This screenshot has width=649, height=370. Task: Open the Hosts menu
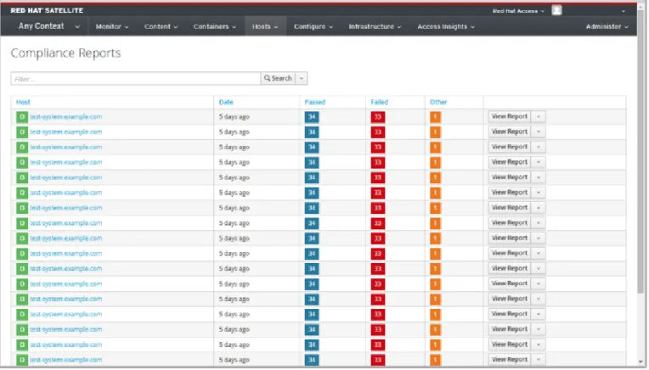pos(265,26)
